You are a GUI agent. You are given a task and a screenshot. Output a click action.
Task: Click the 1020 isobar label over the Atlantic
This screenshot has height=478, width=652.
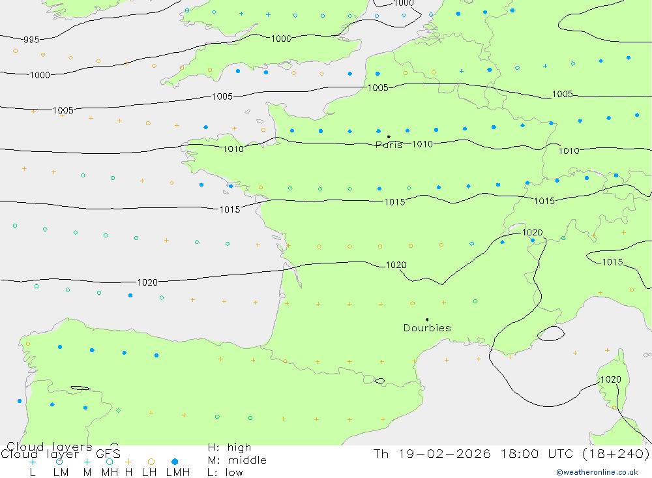(147, 282)
